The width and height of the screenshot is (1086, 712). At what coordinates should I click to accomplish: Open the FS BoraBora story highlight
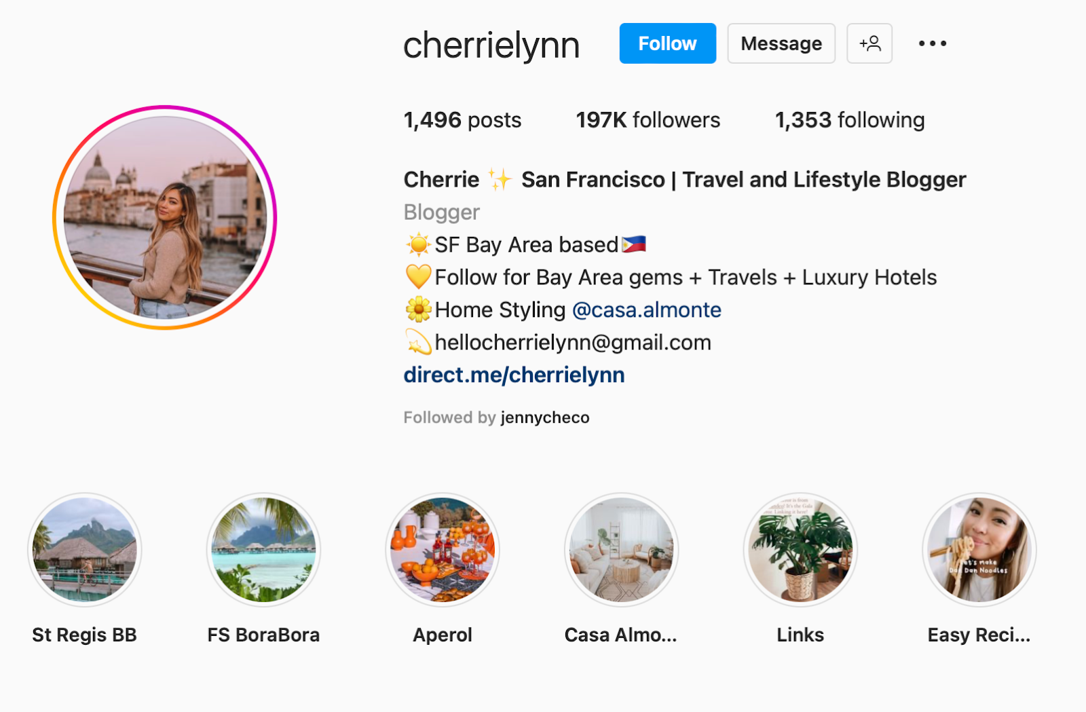[263, 550]
